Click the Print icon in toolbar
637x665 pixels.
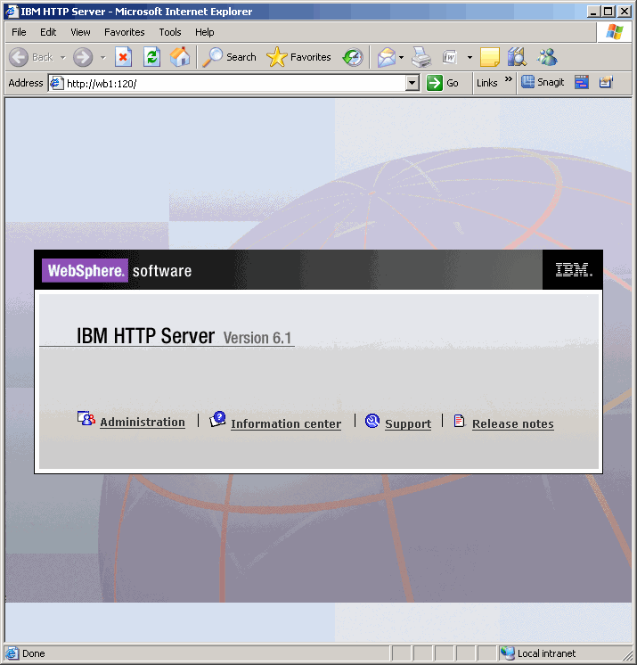pyautogui.click(x=421, y=57)
